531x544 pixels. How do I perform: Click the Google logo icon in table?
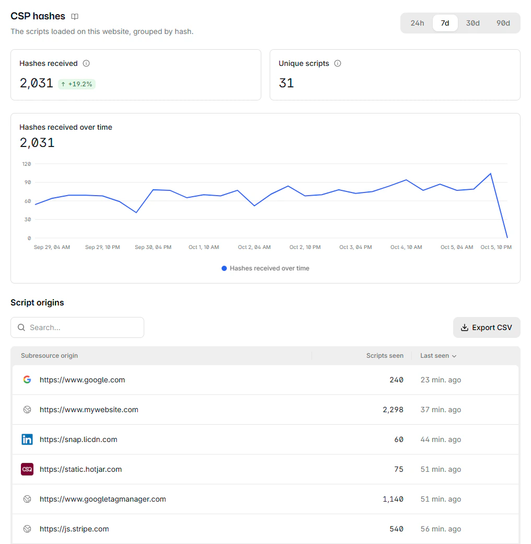point(27,380)
